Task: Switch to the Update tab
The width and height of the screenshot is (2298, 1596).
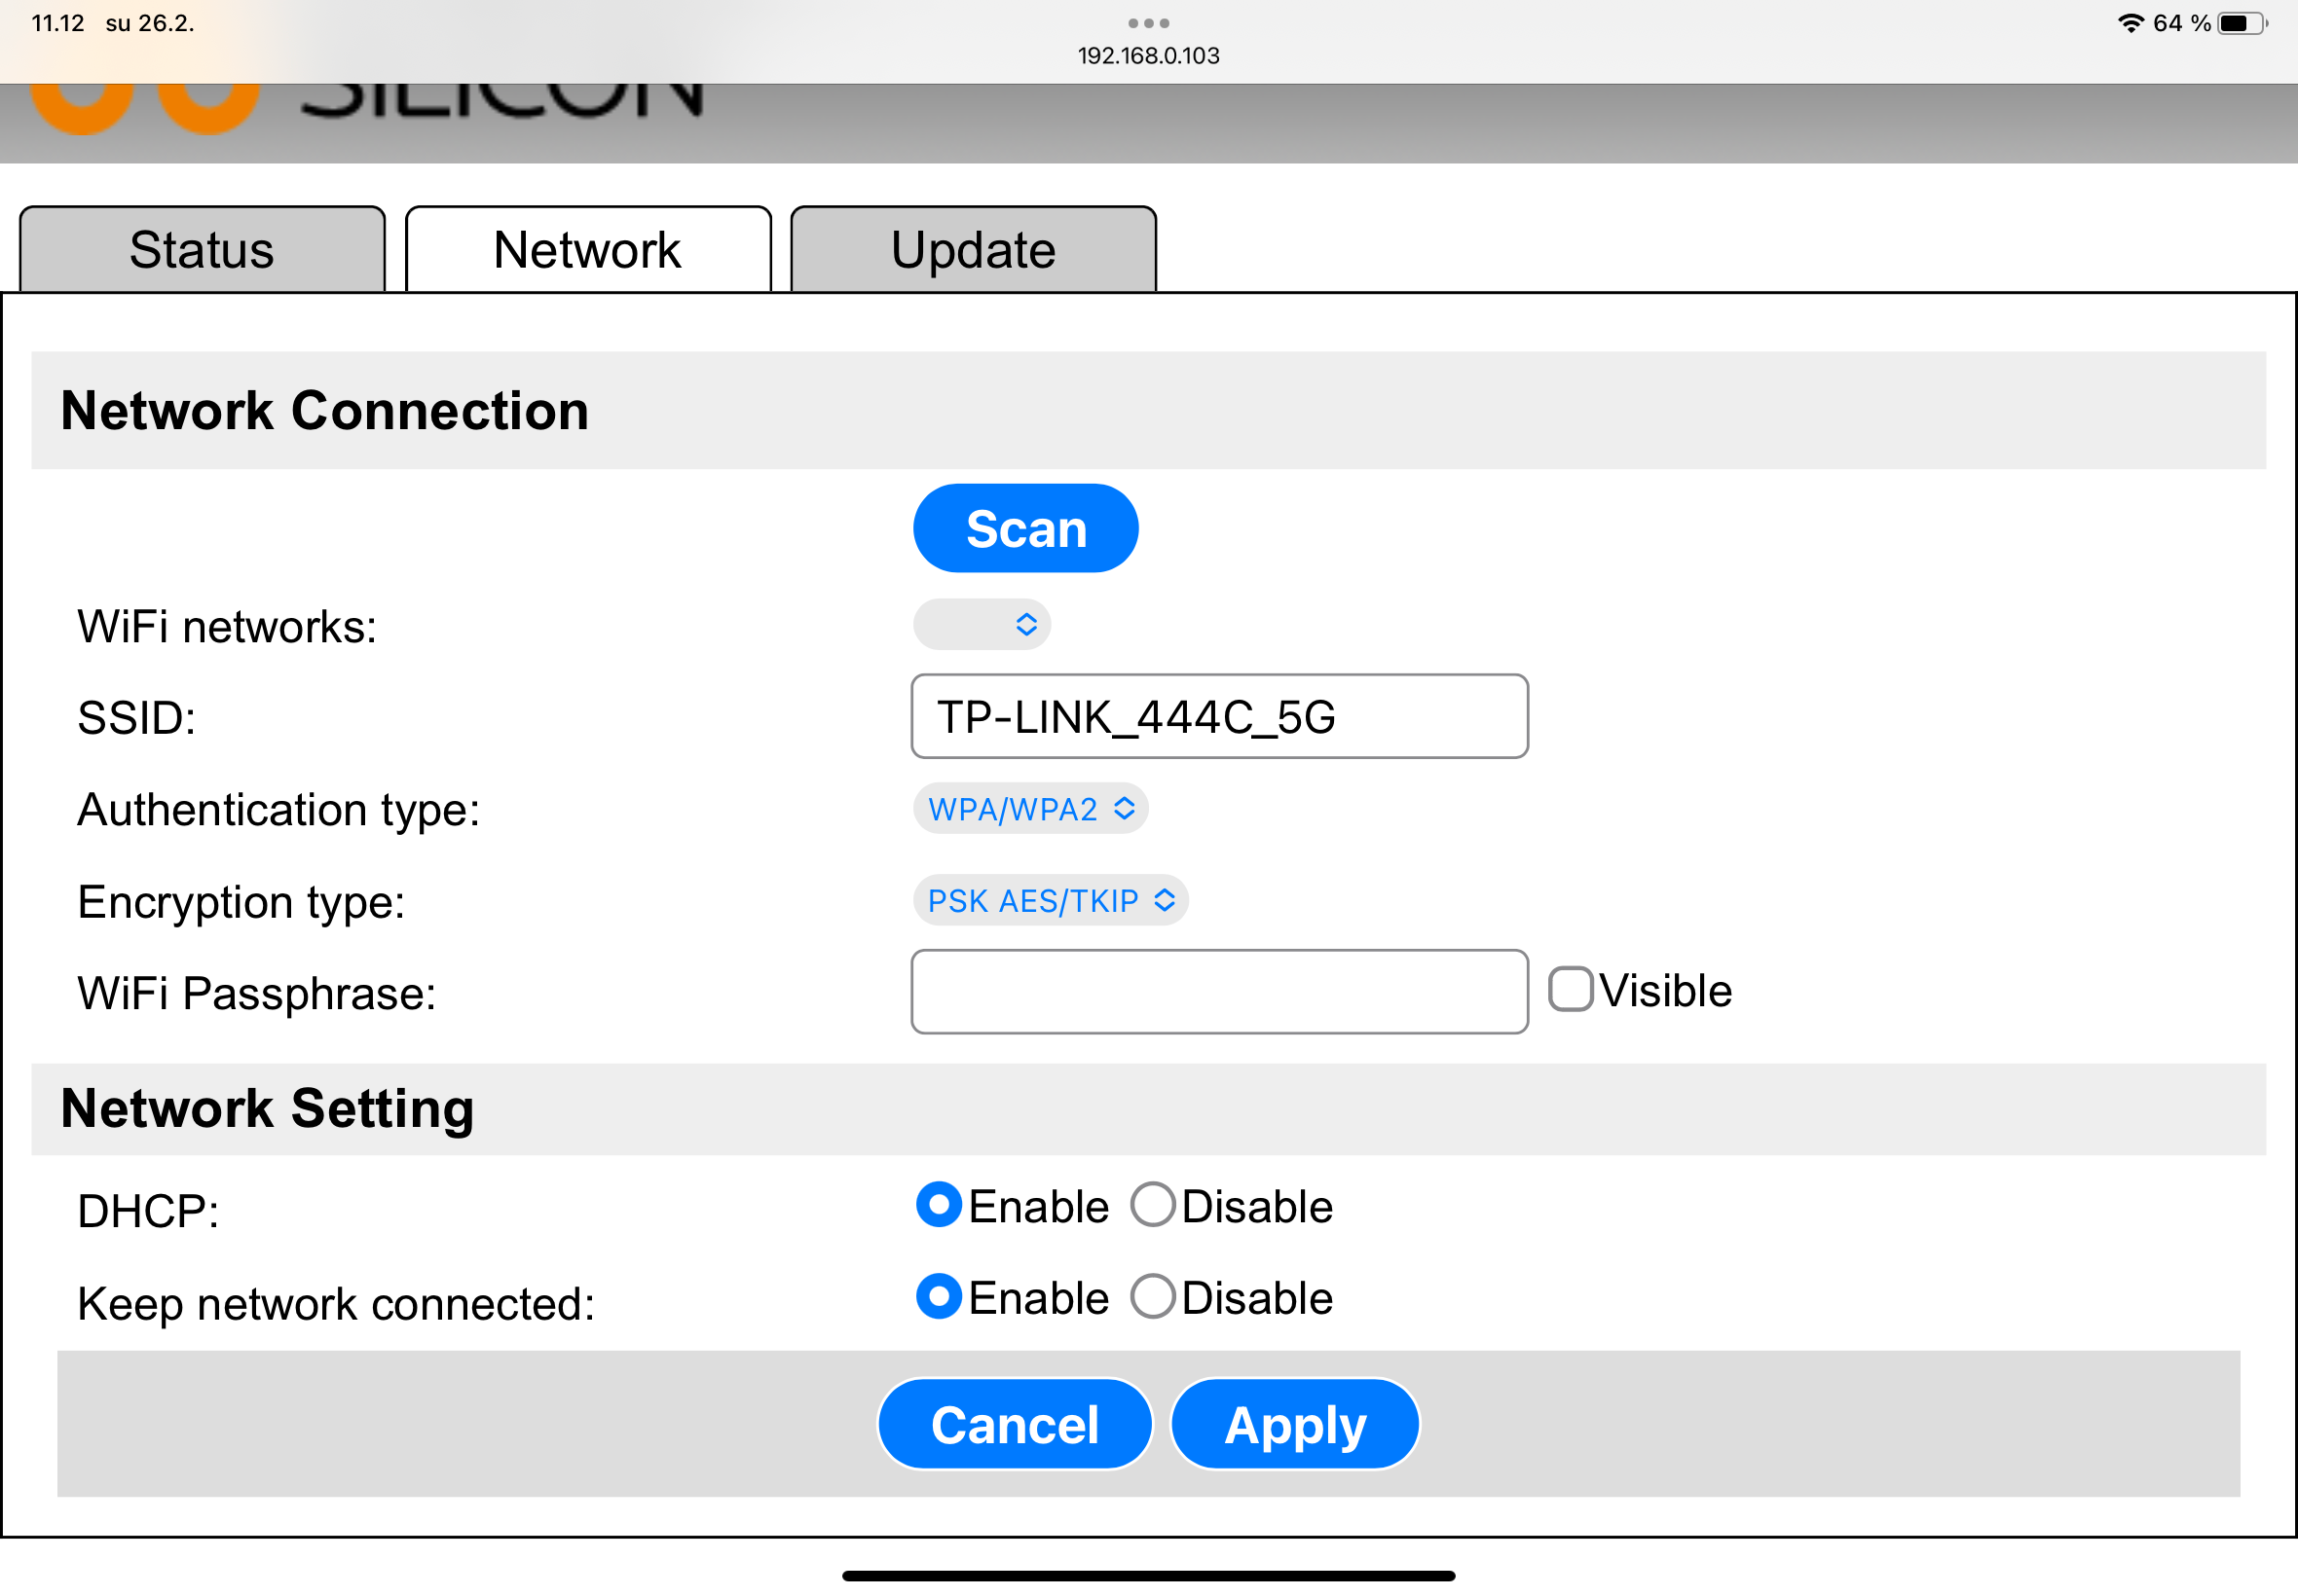Action: click(974, 249)
